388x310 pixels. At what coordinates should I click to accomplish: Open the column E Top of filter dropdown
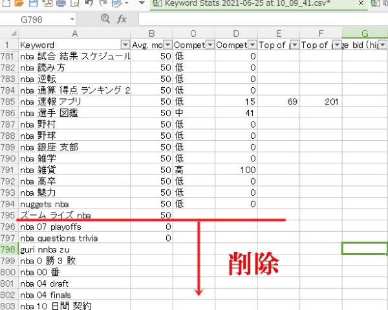click(x=295, y=45)
